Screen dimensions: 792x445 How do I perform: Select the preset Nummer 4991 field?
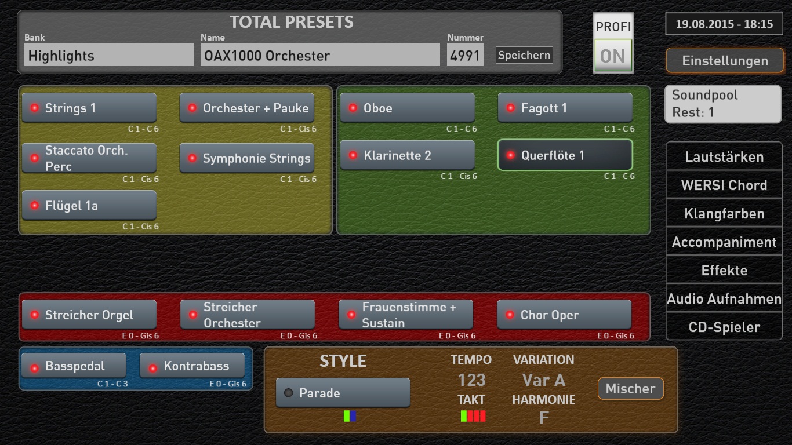(x=464, y=56)
